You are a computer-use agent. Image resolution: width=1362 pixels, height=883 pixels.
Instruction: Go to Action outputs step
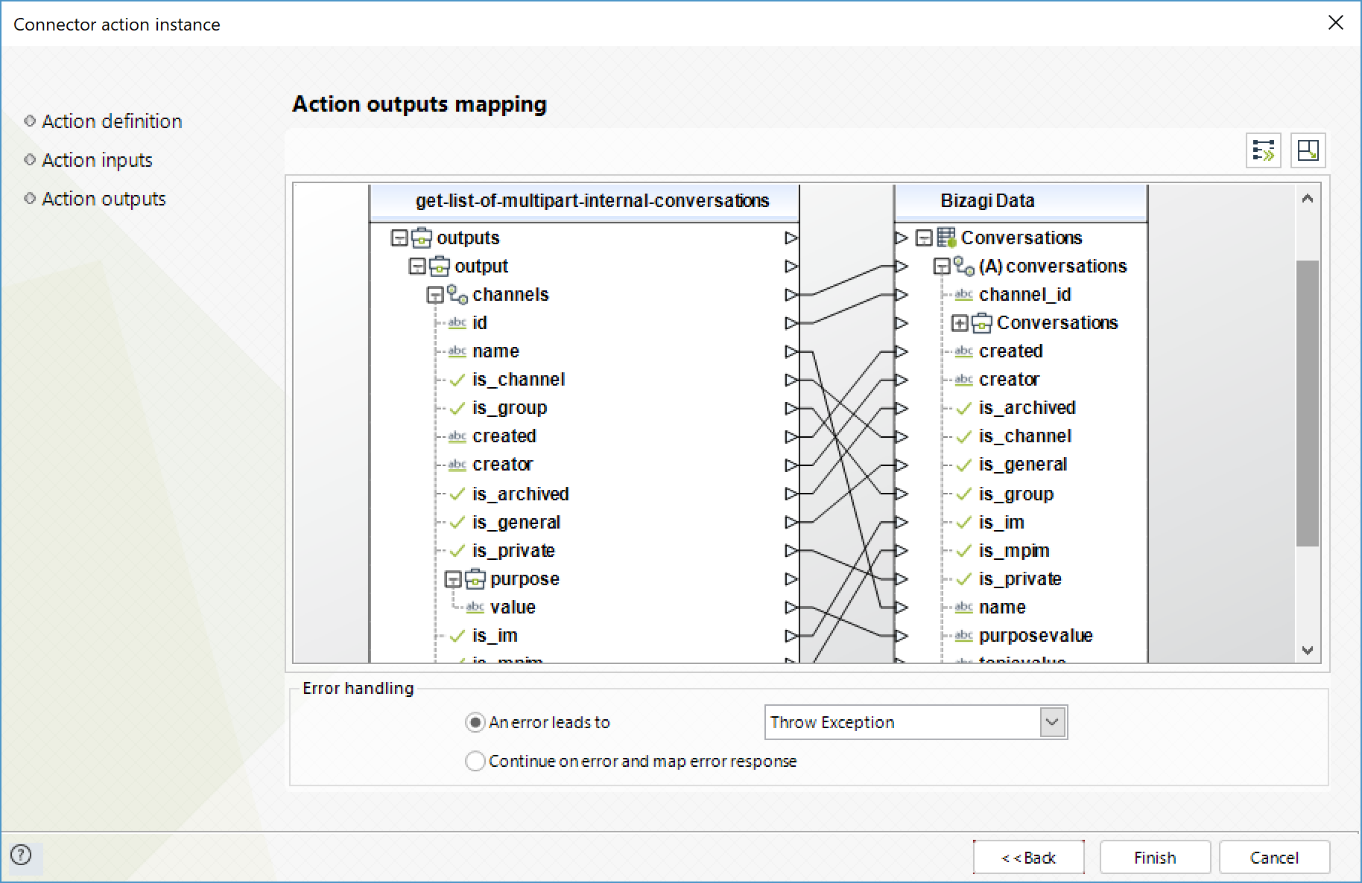(104, 199)
